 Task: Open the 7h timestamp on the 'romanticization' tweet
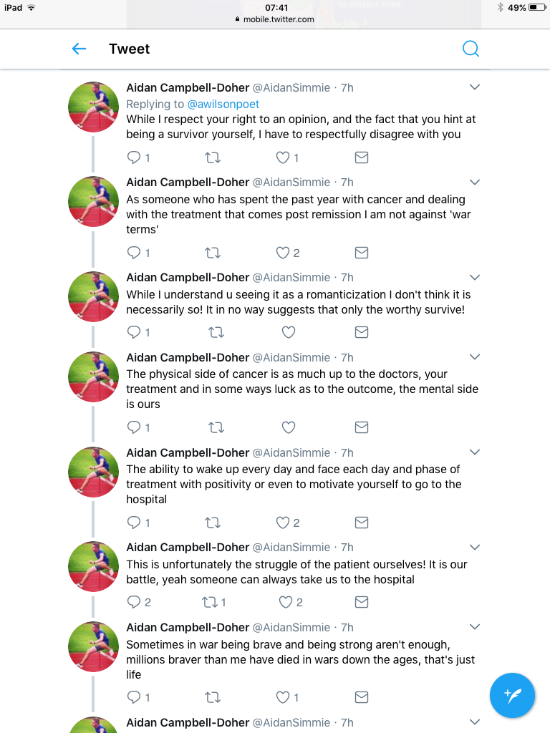point(347,277)
